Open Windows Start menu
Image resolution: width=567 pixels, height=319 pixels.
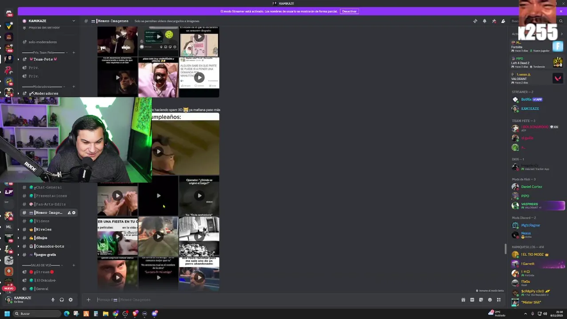pyautogui.click(x=7, y=314)
